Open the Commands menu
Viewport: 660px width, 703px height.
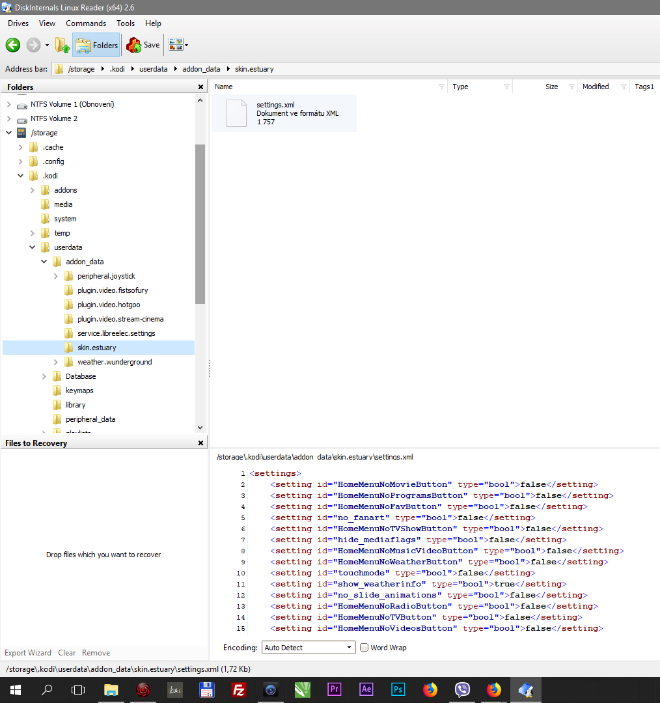coord(86,23)
